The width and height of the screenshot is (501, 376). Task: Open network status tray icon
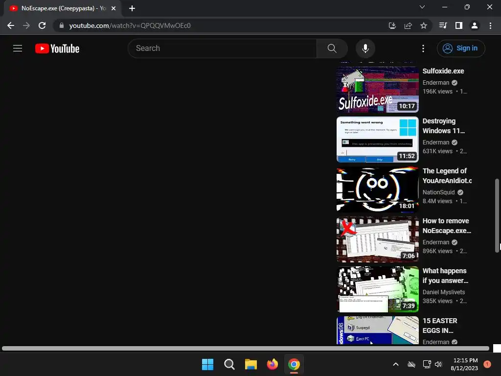click(x=427, y=364)
